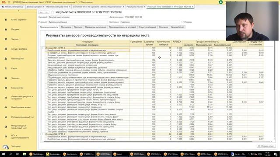This screenshot has height=157, width=280.
Task: Open the Продажи section icon
Action: click(6, 29)
